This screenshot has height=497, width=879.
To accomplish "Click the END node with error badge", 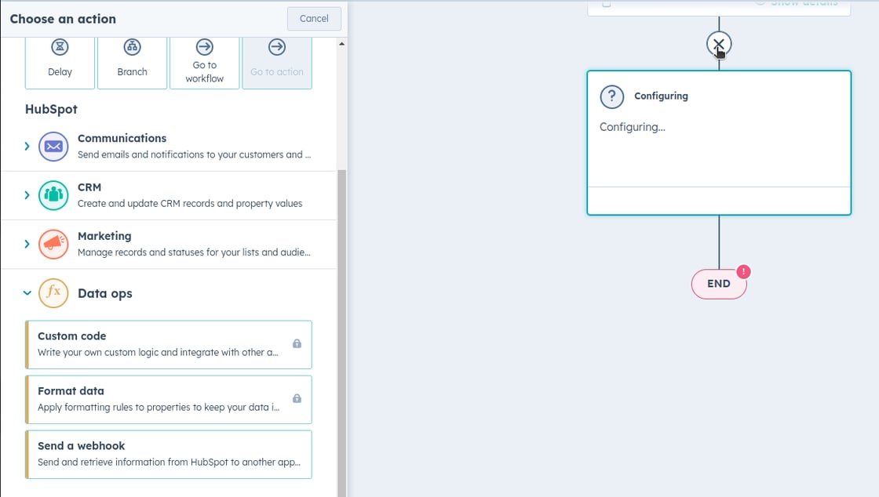I will (x=718, y=284).
